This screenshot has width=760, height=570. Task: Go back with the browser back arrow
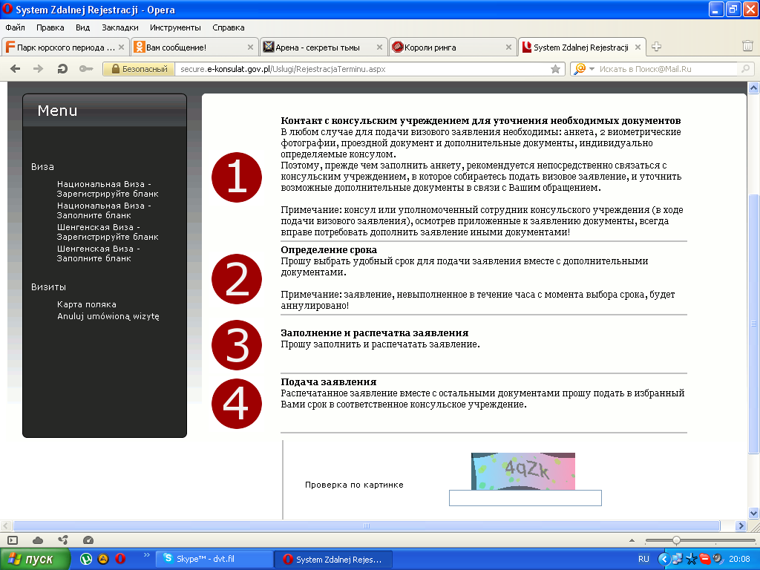tap(16, 69)
